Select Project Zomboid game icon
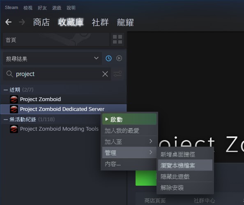 [x=14, y=99]
